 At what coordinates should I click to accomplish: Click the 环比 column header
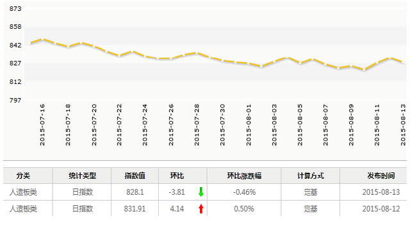click(x=177, y=176)
